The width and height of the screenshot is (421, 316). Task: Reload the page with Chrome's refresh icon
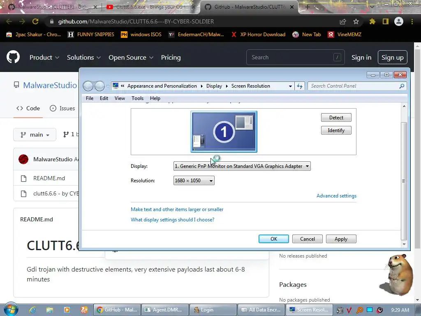point(35,21)
